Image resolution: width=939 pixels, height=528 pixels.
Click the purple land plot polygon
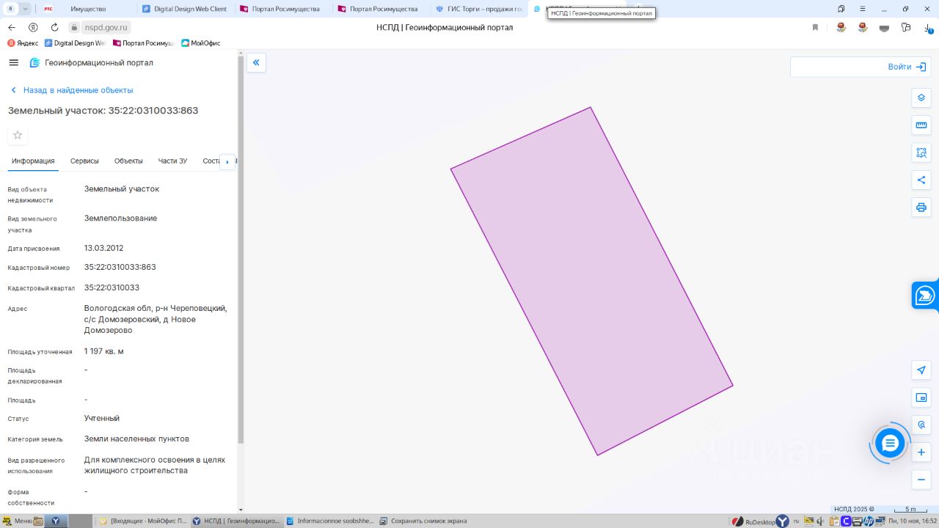(591, 282)
